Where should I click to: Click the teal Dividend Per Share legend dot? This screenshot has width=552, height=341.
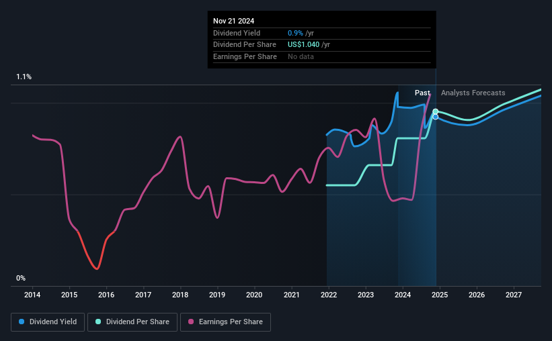[x=98, y=322]
